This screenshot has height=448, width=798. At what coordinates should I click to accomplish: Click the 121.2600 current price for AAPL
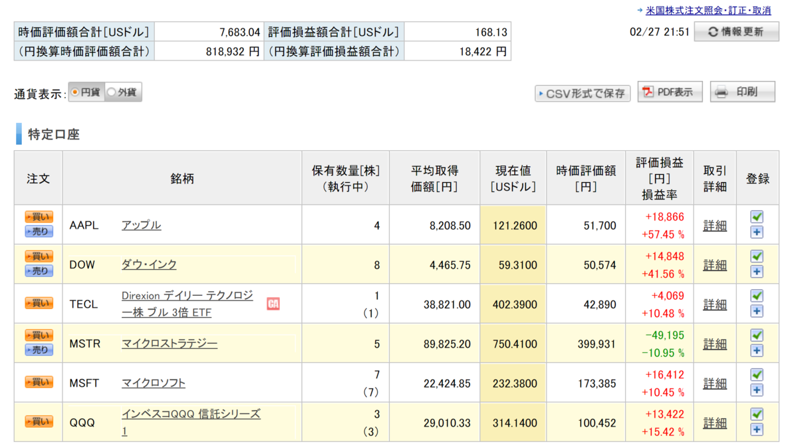point(515,225)
